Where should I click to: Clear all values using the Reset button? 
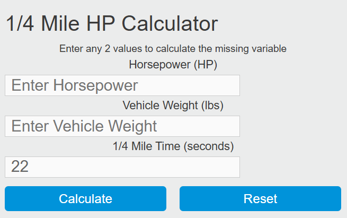coord(260,199)
